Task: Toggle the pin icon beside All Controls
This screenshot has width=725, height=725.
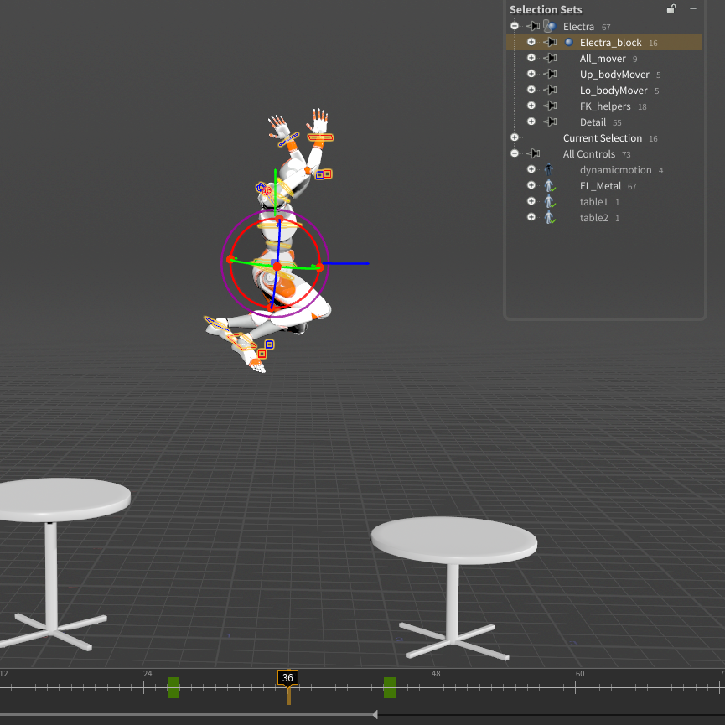Action: click(533, 153)
